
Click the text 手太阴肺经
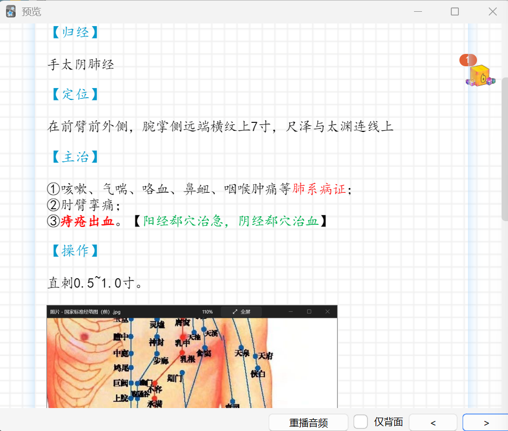click(x=81, y=65)
